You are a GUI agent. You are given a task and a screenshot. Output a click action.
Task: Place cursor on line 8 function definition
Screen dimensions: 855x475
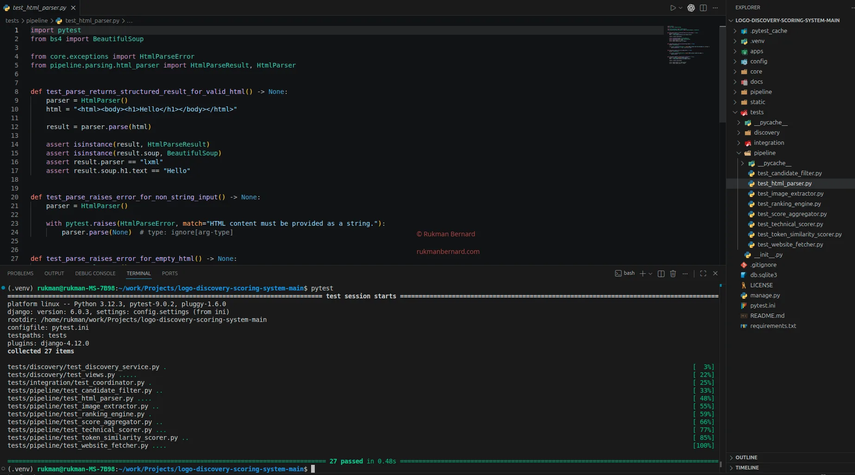(159, 92)
